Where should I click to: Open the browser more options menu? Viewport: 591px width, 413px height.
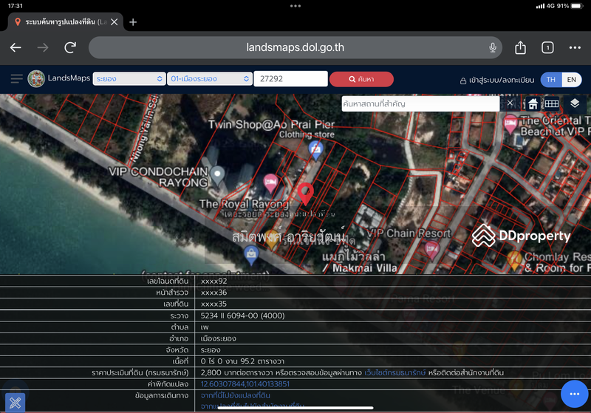coord(575,47)
